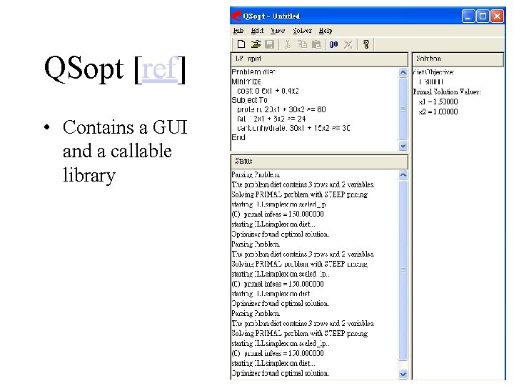Minimize the QSopt window
This screenshot has height=386, width=514.
[x=468, y=16]
